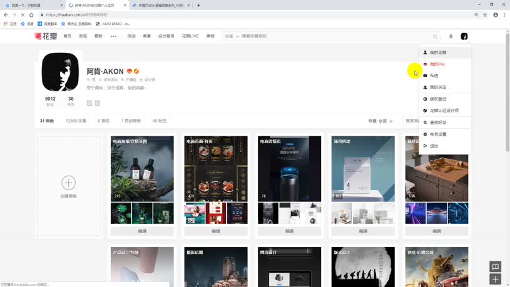Stop page loading with the X button

[x=23, y=15]
